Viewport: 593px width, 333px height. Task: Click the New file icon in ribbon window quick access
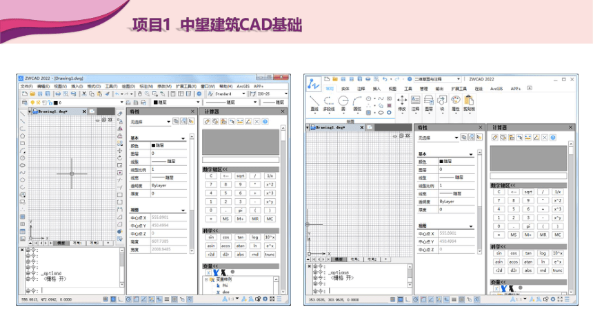coord(327,79)
